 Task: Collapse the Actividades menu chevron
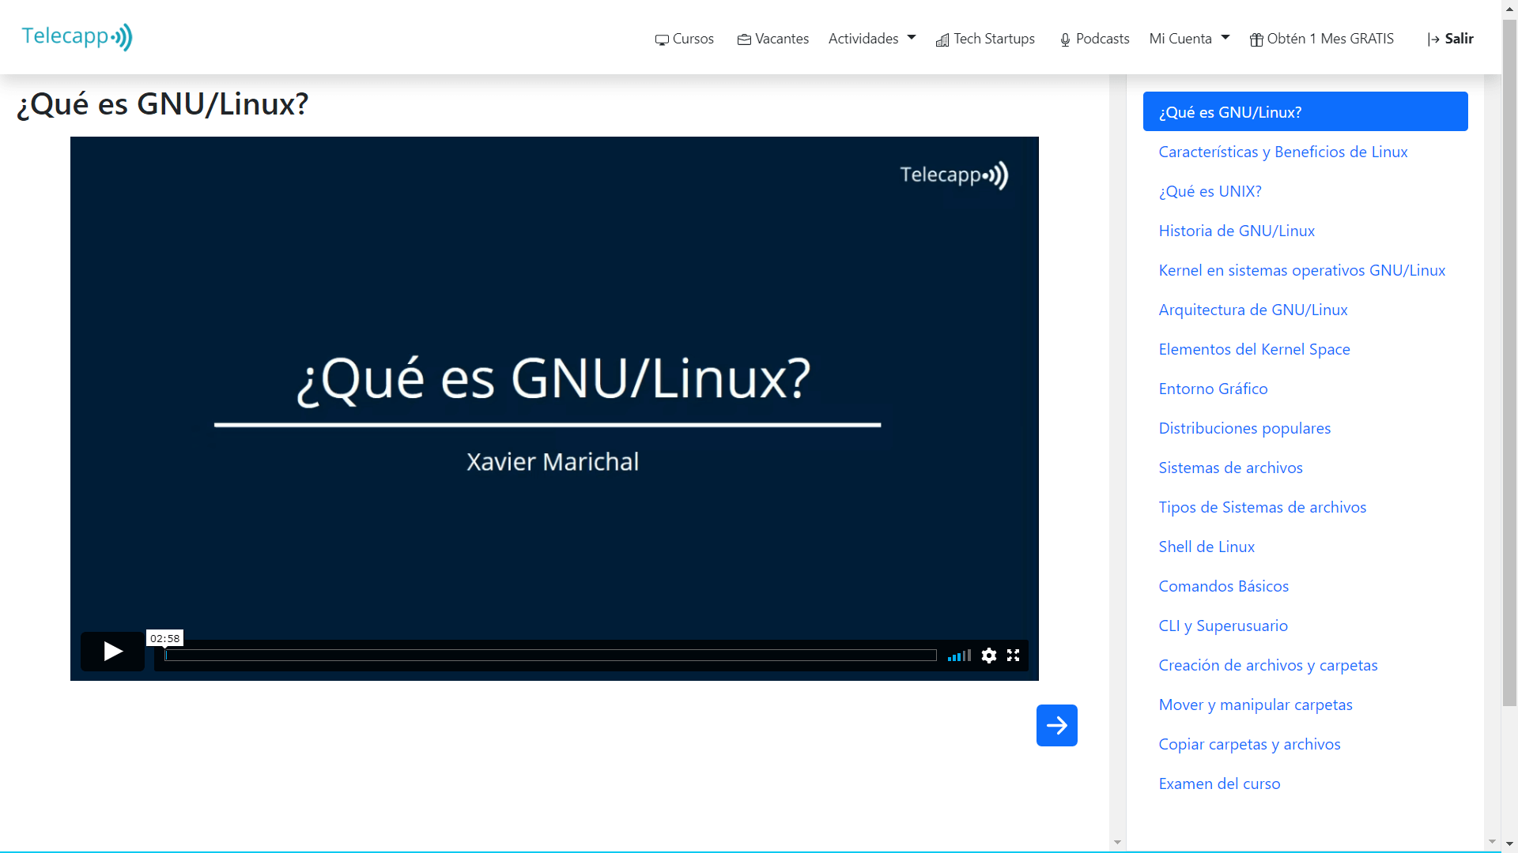pos(912,37)
